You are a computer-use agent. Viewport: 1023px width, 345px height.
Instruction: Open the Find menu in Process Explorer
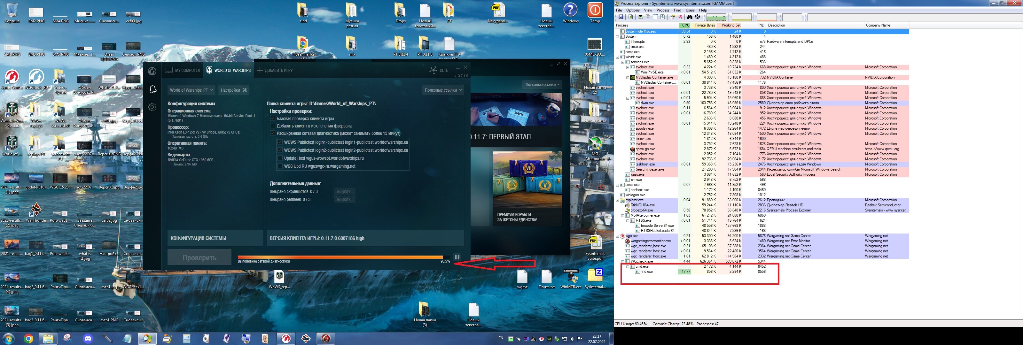coord(677,10)
